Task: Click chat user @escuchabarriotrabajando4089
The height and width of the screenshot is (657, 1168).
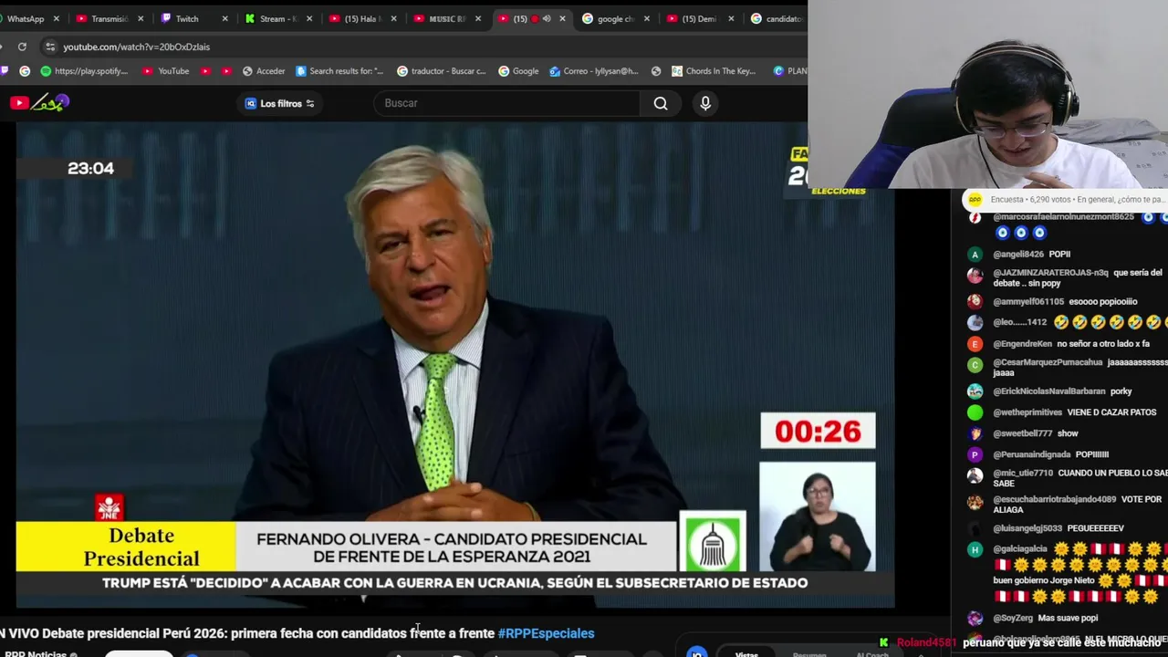Action: [1055, 499]
